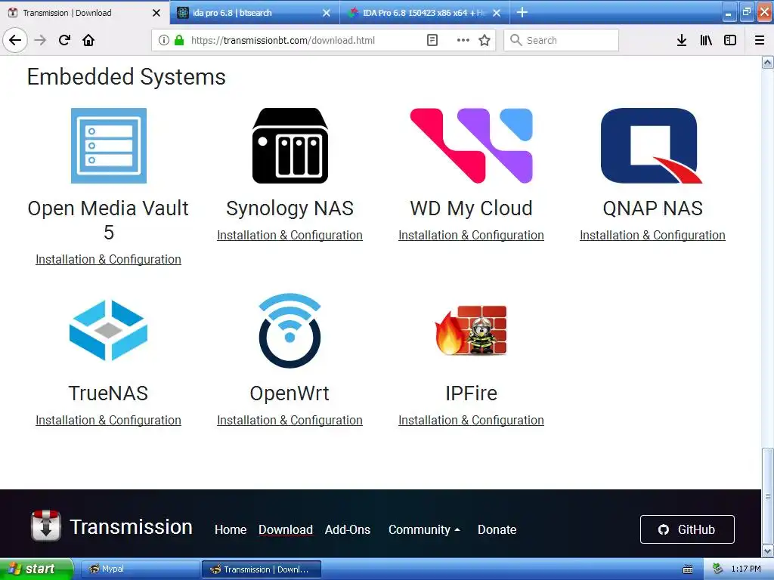Image resolution: width=774 pixels, height=580 pixels.
Task: Click the vertical scrollbar thumb
Action: 767,495
